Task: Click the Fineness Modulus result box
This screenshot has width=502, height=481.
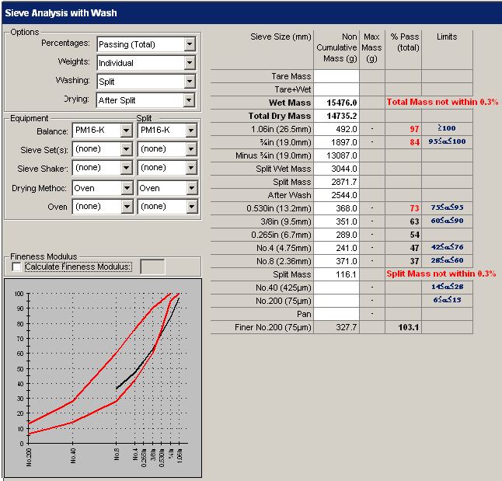Action: [152, 267]
